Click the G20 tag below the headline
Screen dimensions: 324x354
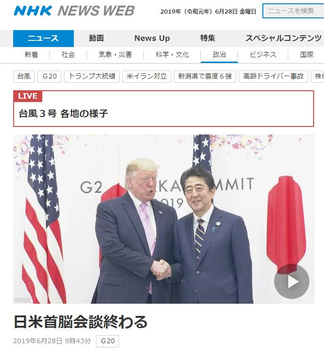coord(108,341)
